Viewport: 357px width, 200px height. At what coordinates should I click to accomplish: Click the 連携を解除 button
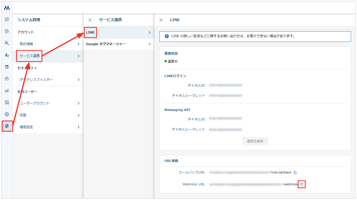[x=255, y=141]
